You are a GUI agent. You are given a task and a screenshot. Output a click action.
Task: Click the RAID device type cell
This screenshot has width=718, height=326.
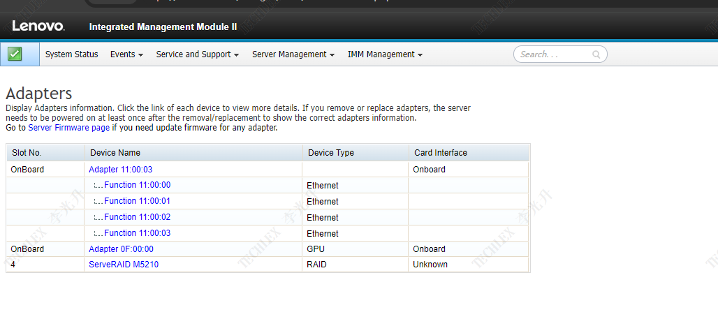point(356,264)
